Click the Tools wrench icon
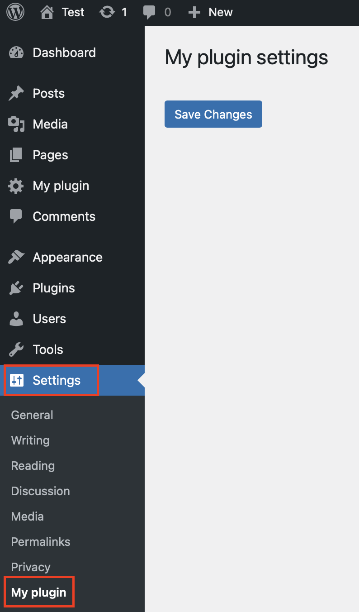 16,350
